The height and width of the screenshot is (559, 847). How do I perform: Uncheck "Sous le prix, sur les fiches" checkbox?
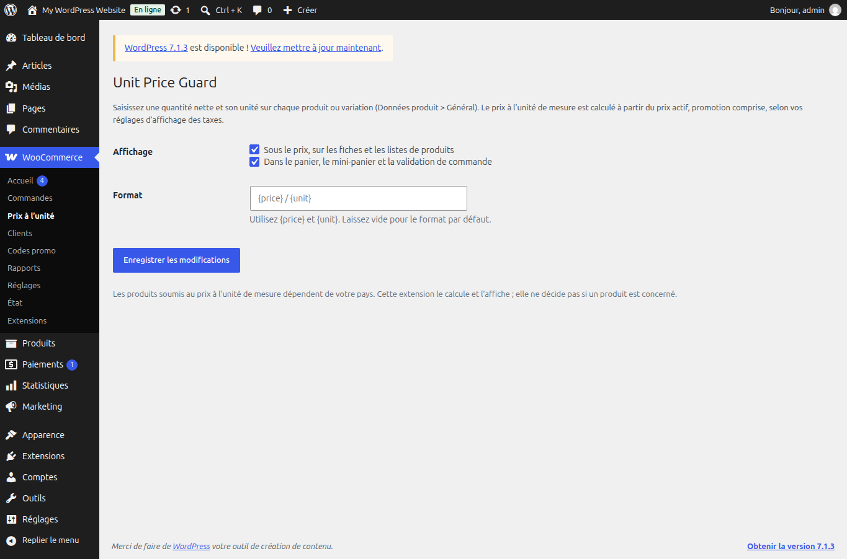click(x=254, y=149)
